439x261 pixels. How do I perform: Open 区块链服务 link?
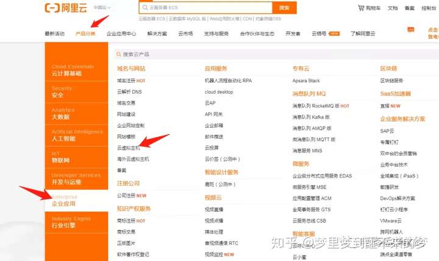pos(391,81)
